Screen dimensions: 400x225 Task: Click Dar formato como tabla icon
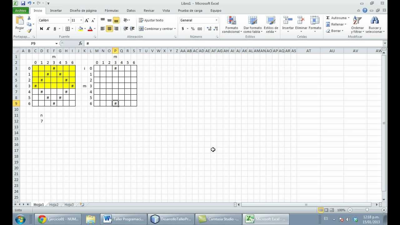coord(252,20)
